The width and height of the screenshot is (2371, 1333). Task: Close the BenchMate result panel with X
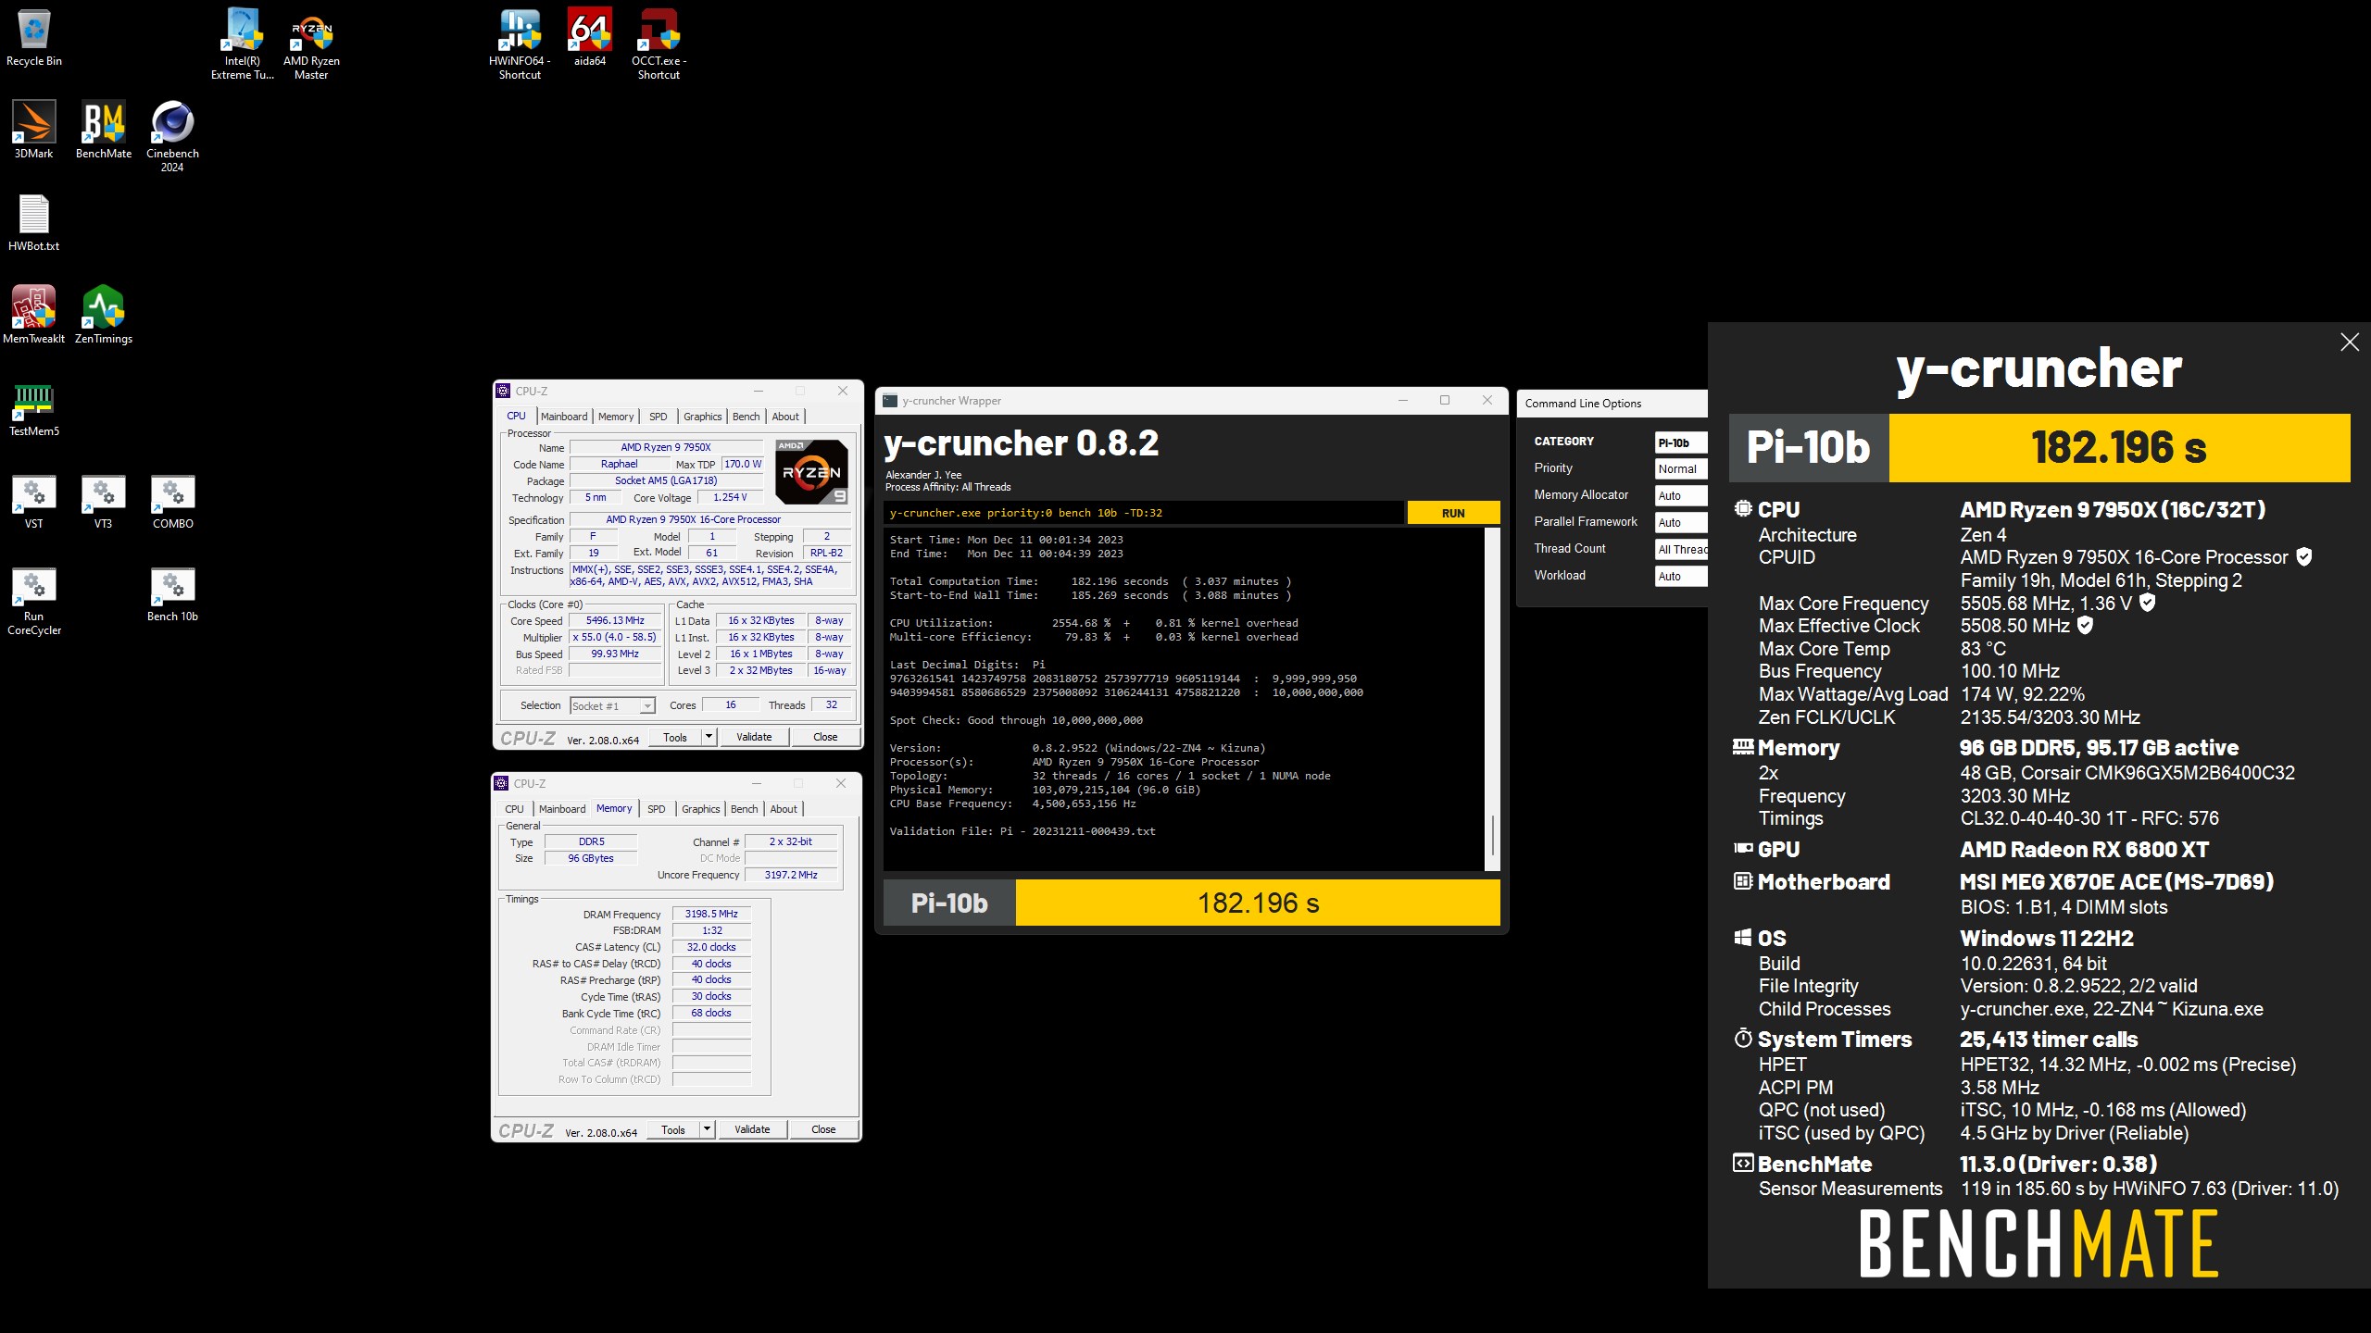click(2350, 343)
